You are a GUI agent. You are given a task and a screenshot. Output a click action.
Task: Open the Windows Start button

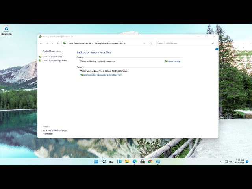pyautogui.click(x=96, y=161)
